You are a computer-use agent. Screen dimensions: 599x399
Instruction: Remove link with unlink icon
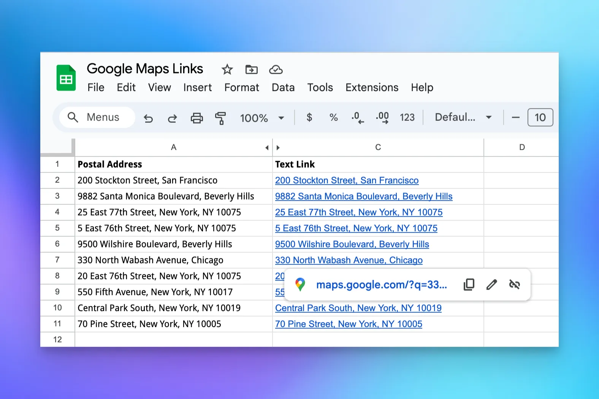point(515,285)
